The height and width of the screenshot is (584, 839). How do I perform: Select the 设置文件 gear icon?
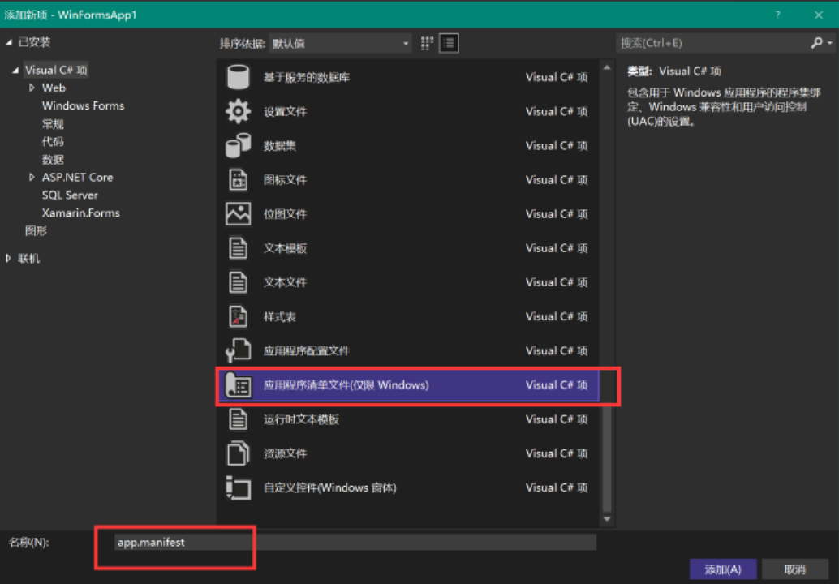click(239, 111)
